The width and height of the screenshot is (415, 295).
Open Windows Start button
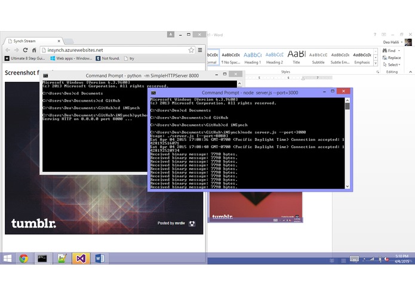pos(7,258)
